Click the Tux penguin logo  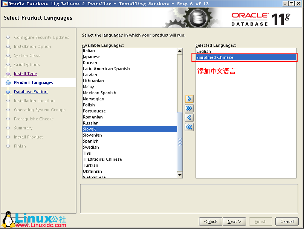point(8,218)
